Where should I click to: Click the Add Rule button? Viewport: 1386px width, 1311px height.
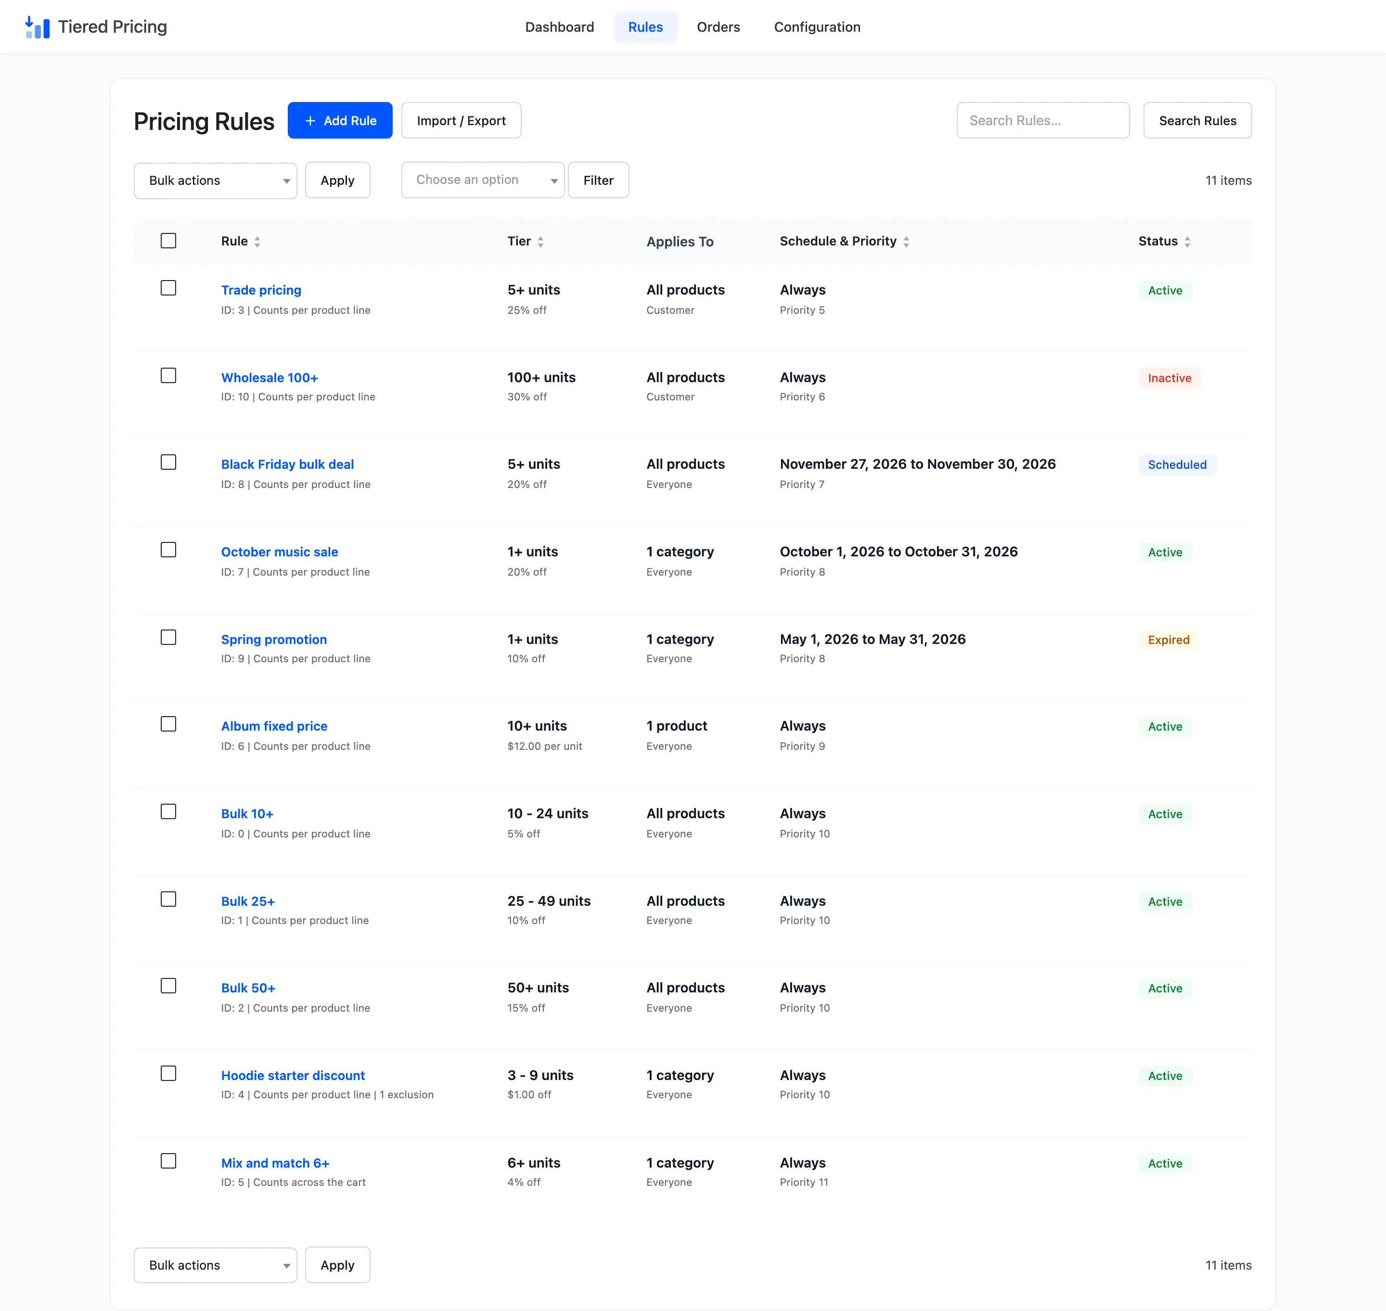pos(340,121)
